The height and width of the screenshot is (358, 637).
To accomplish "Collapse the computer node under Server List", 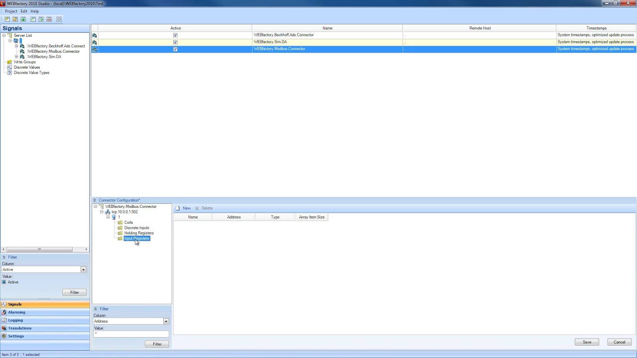I will coord(10,41).
